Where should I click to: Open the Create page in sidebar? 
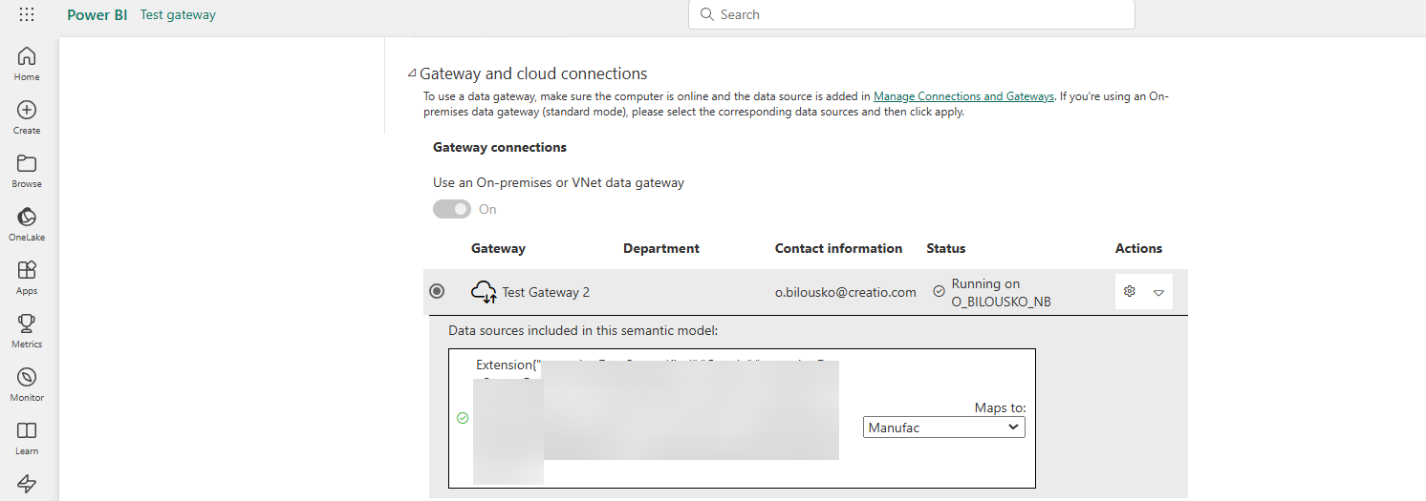(27, 117)
